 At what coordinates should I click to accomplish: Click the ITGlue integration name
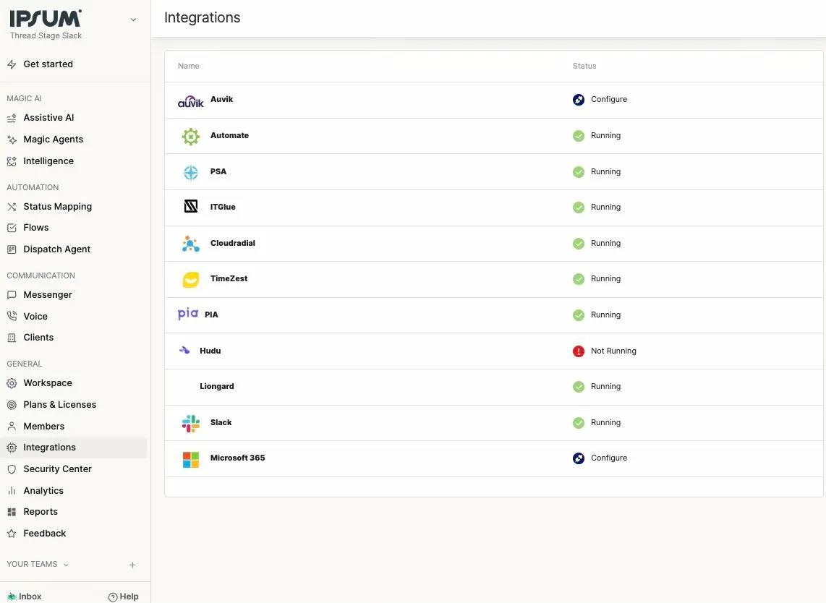222,208
